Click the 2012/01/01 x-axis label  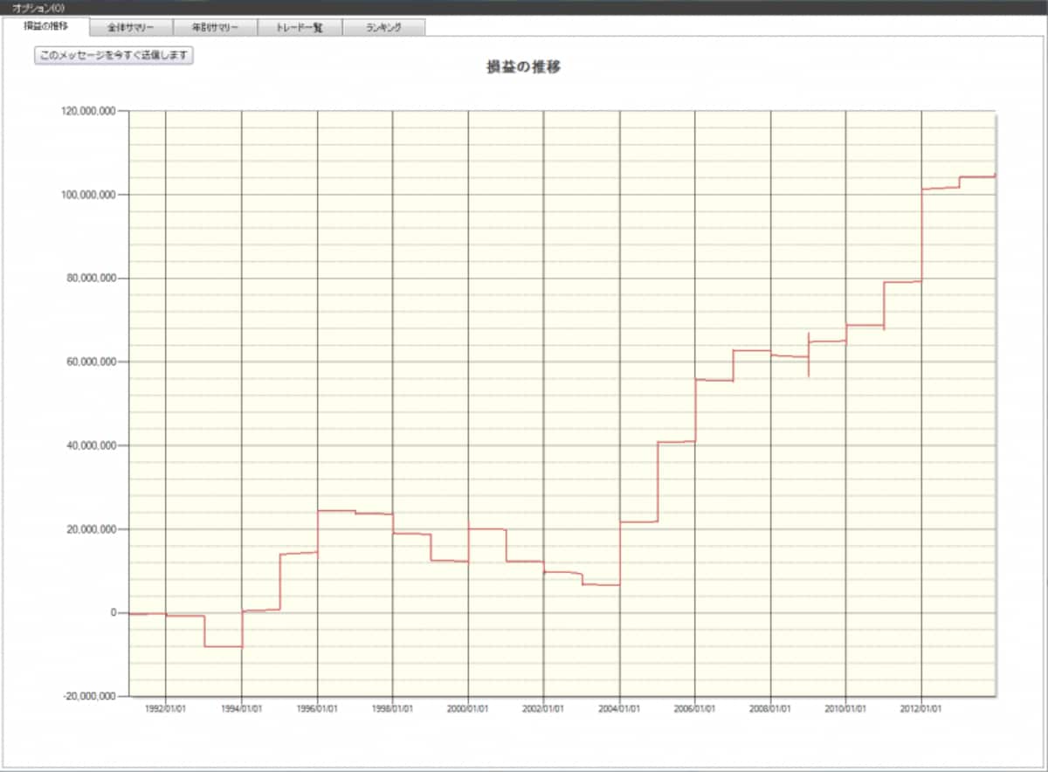(x=921, y=709)
